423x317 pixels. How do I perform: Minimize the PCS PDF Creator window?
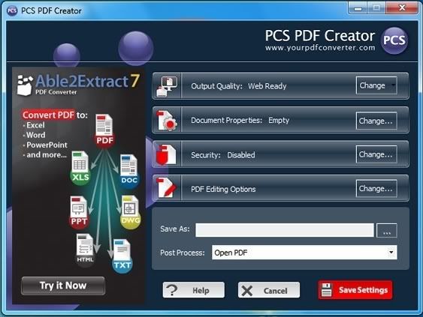(358, 8)
